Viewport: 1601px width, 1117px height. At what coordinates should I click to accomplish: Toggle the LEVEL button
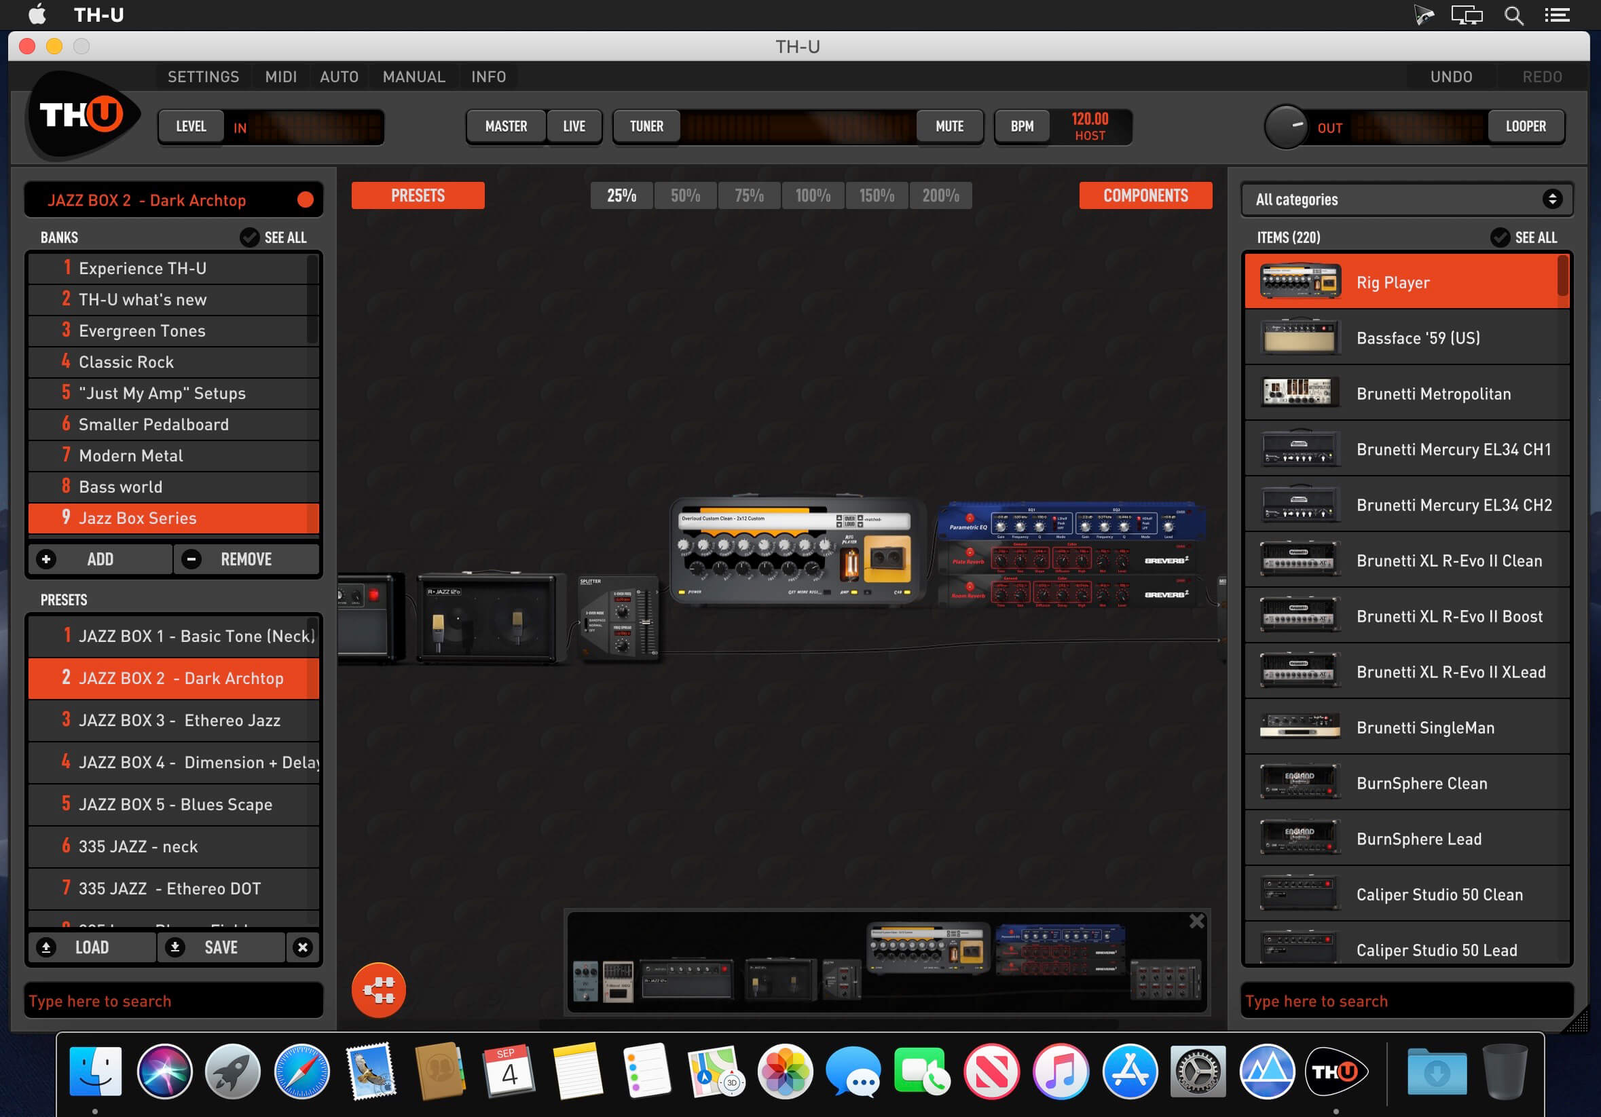pyautogui.click(x=190, y=126)
